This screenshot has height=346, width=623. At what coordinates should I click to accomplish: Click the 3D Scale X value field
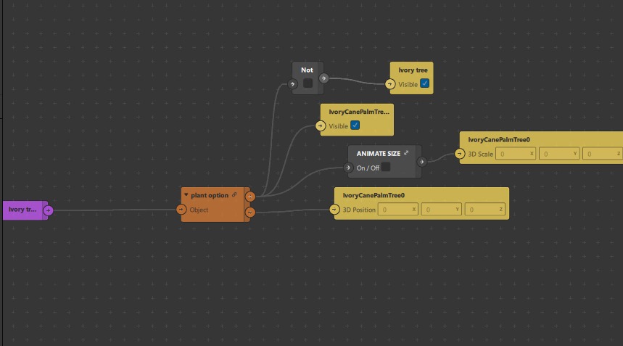click(516, 154)
